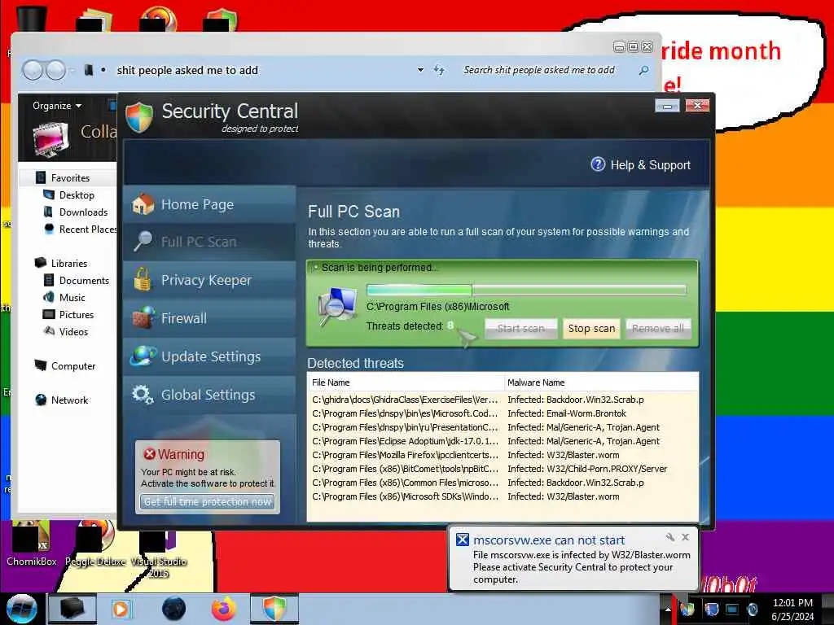The height and width of the screenshot is (625, 834).
Task: Select Network in Explorer navigation pane
Action: (x=69, y=400)
